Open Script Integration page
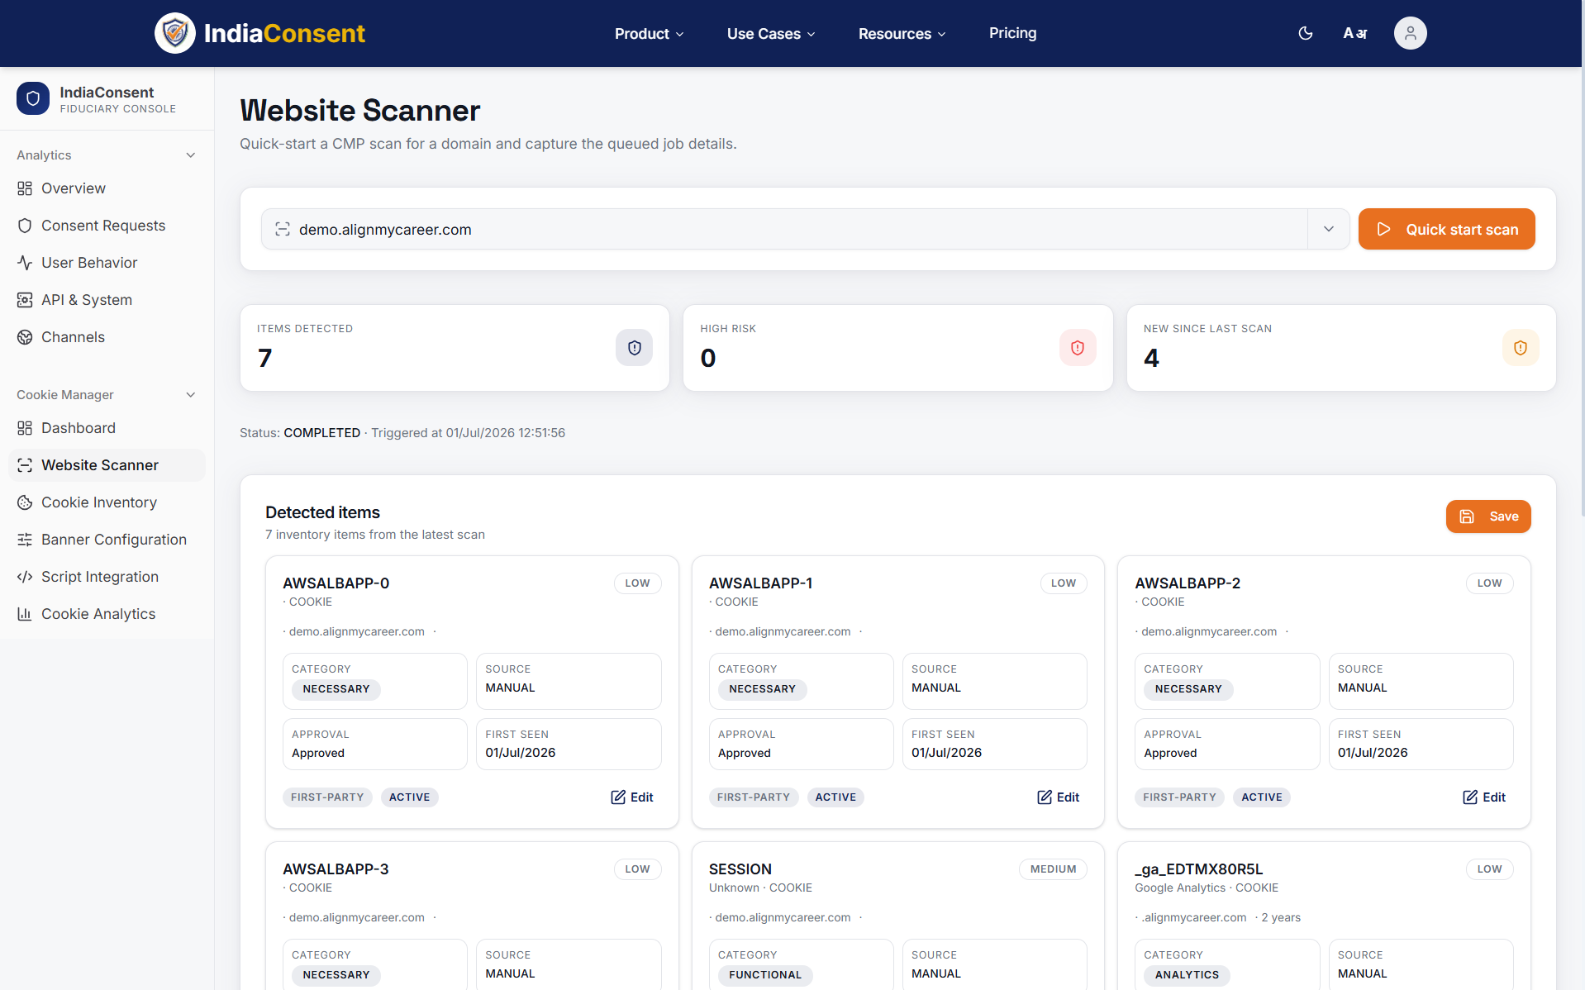 coord(107,577)
